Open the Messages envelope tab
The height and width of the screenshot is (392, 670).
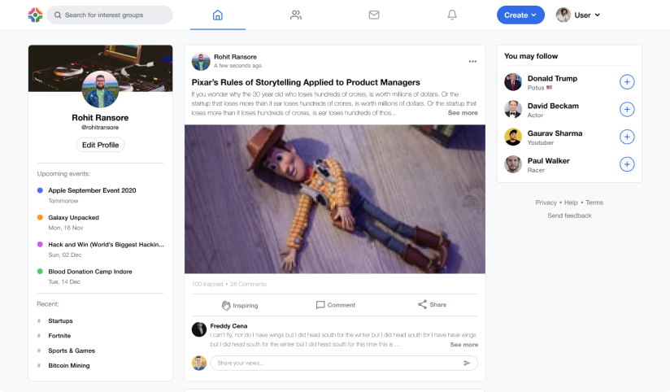(x=374, y=15)
